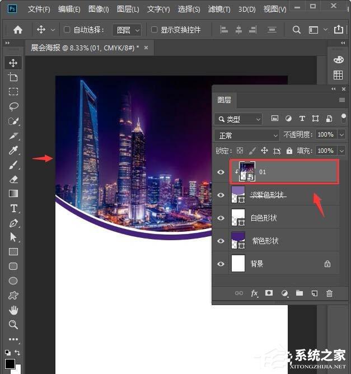The height and width of the screenshot is (374, 351).
Task: Open the 图层 auto-select dropdown
Action: [x=127, y=30]
